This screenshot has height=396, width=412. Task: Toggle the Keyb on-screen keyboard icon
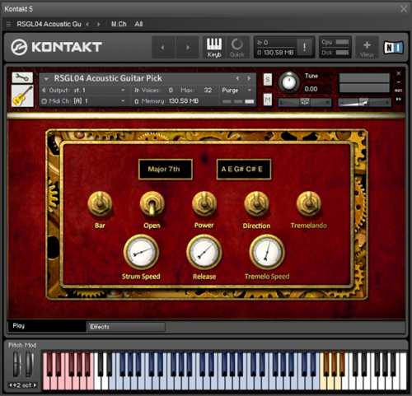[214, 47]
